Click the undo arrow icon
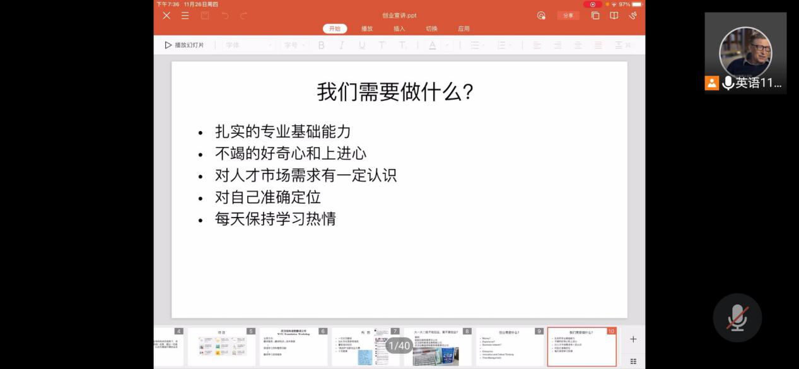 pyautogui.click(x=225, y=16)
